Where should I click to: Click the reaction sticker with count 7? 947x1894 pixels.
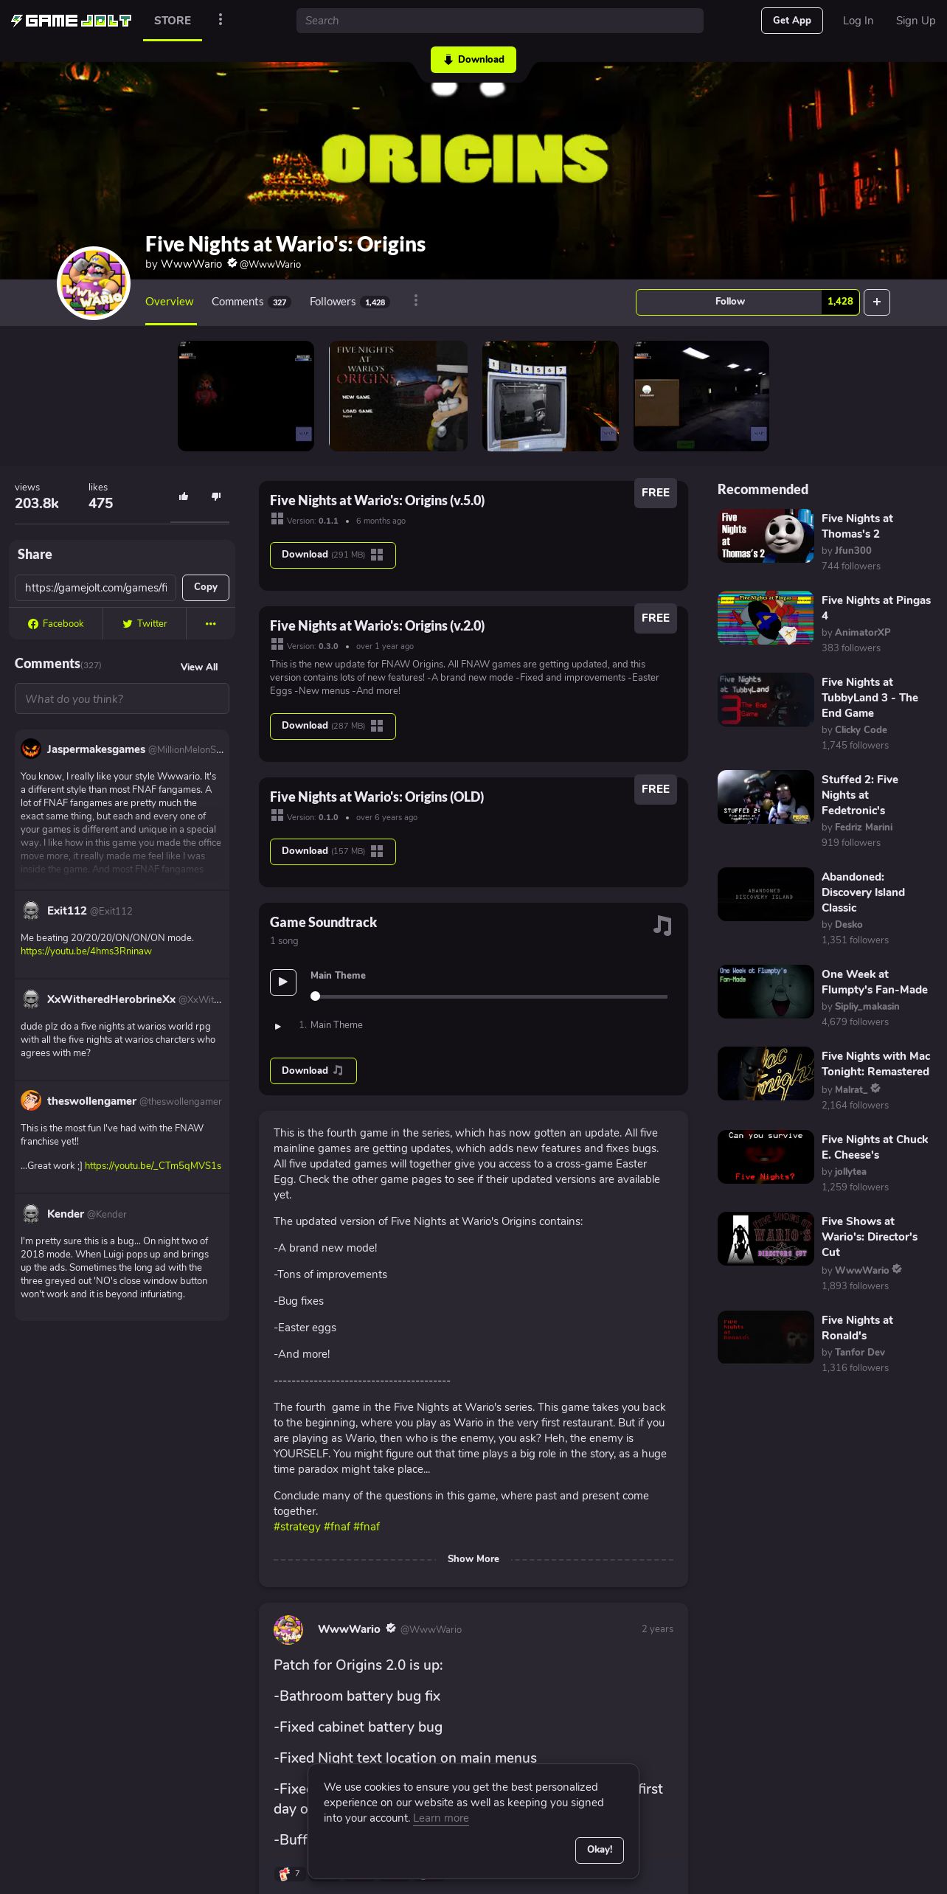(289, 1873)
